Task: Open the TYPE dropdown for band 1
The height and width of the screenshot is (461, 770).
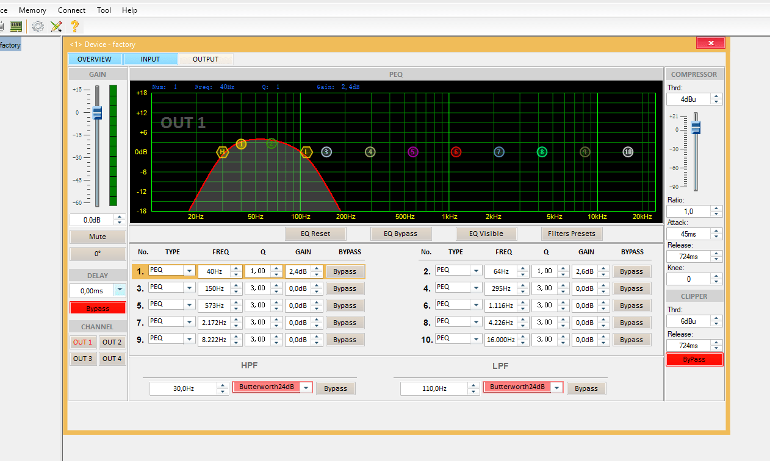Action: pyautogui.click(x=189, y=271)
